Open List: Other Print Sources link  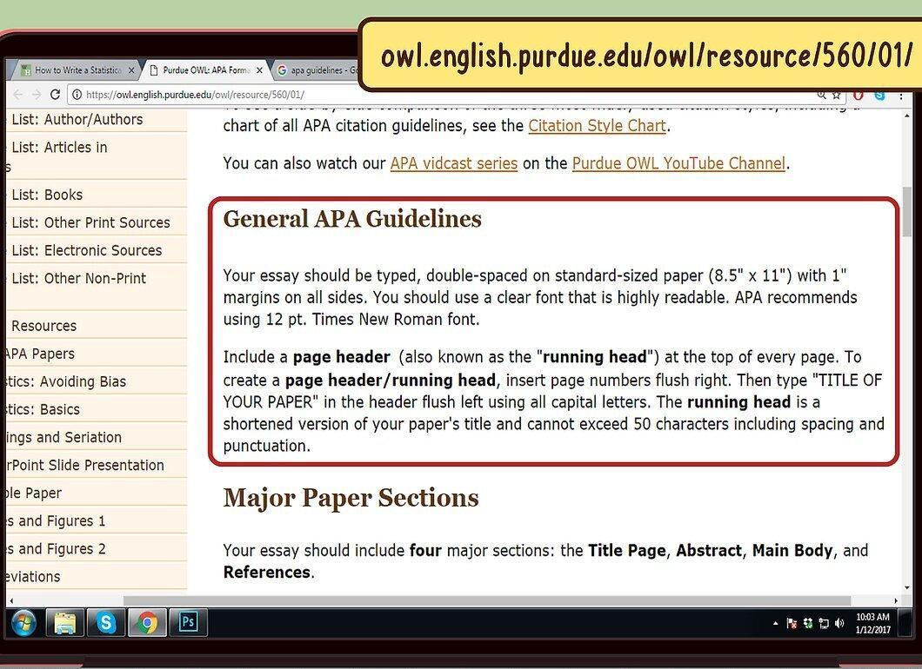tap(90, 222)
